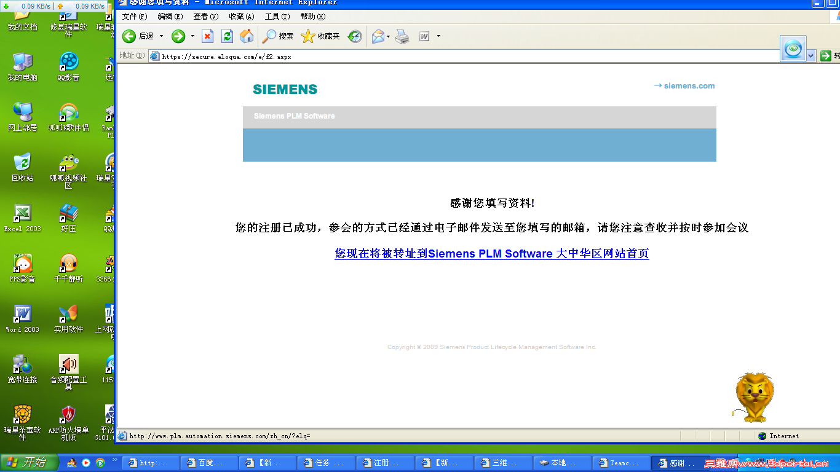The width and height of the screenshot is (840, 472).
Task: Select the PPS影音 desktop shortcut
Action: click(23, 268)
